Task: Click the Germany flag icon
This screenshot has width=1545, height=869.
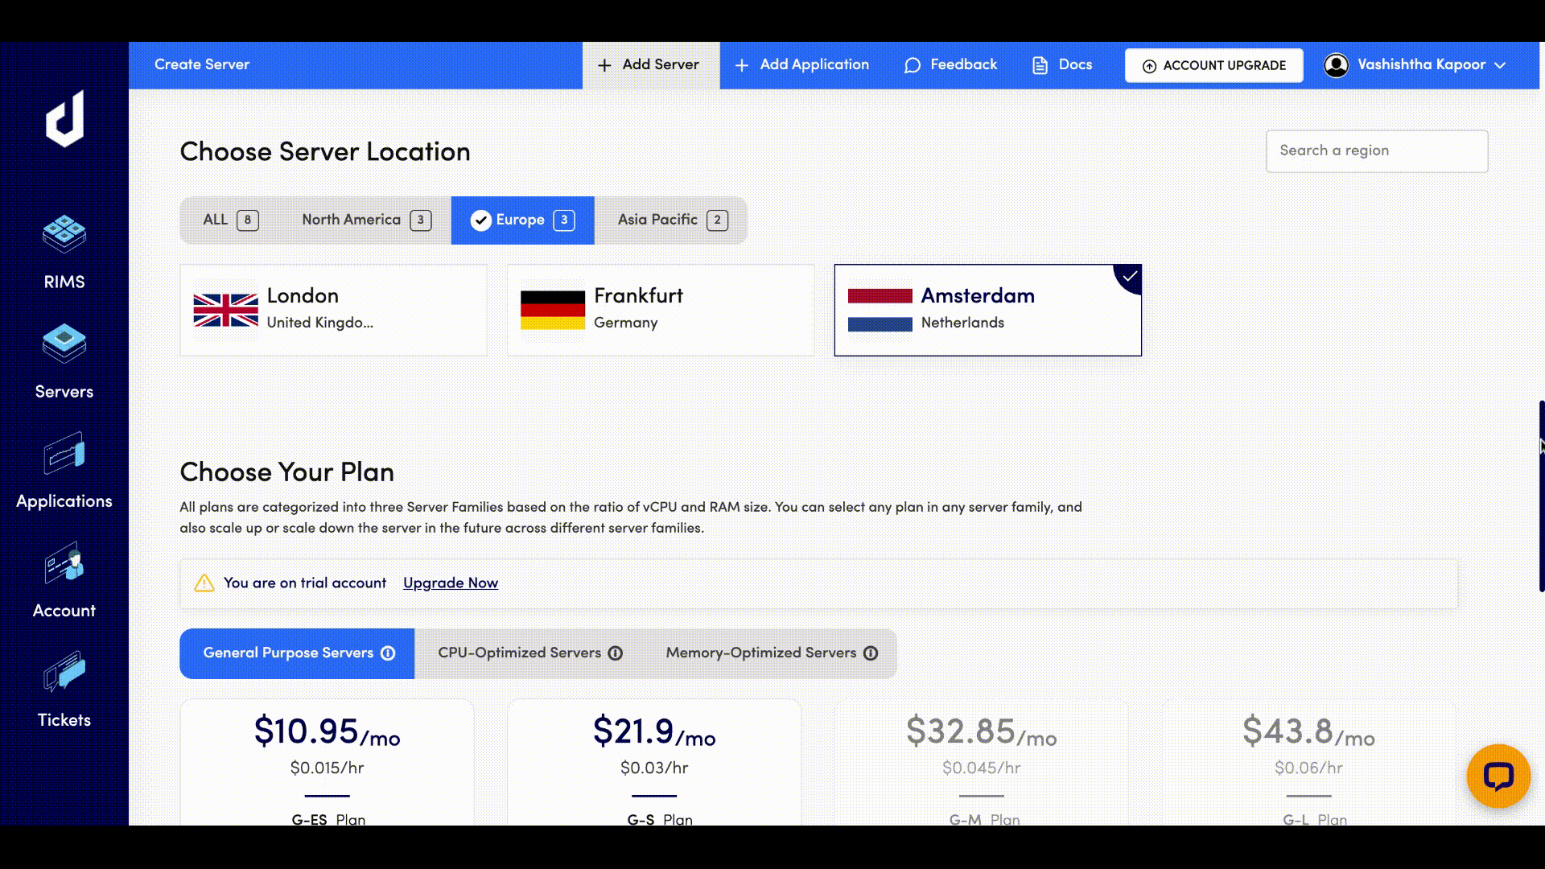Action: [553, 310]
